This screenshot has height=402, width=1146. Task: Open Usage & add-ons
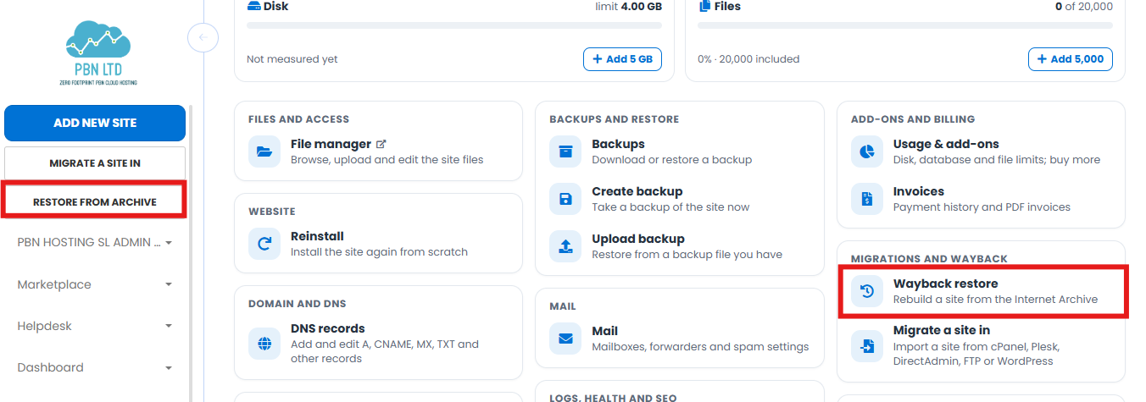[x=946, y=144]
